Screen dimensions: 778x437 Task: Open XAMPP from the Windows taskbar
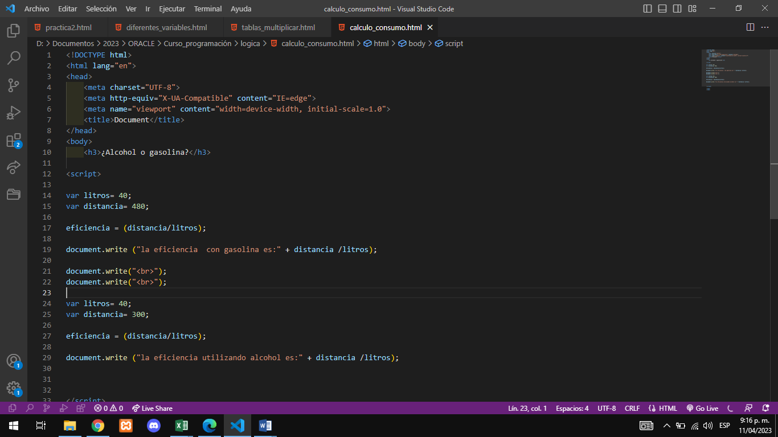coord(126,425)
